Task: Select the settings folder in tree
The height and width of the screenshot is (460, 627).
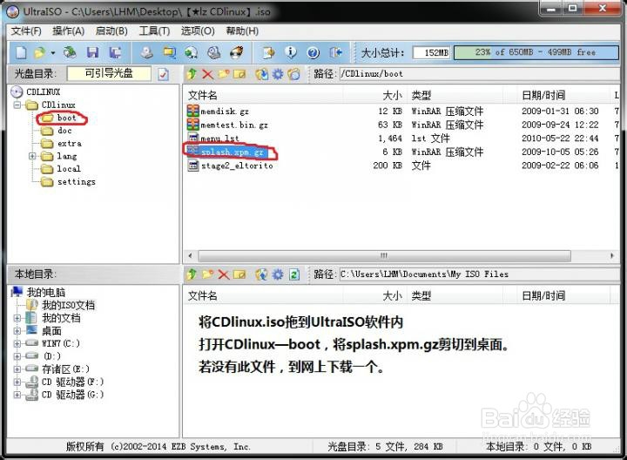Action: click(77, 182)
